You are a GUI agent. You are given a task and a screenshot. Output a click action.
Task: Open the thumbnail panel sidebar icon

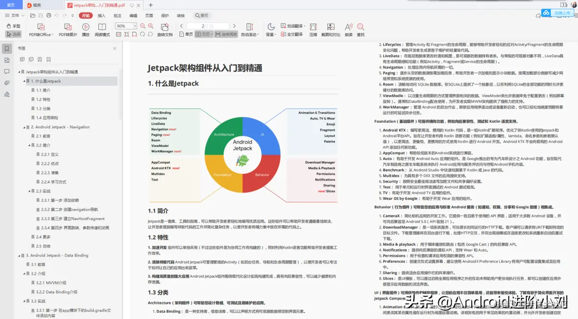[7, 60]
